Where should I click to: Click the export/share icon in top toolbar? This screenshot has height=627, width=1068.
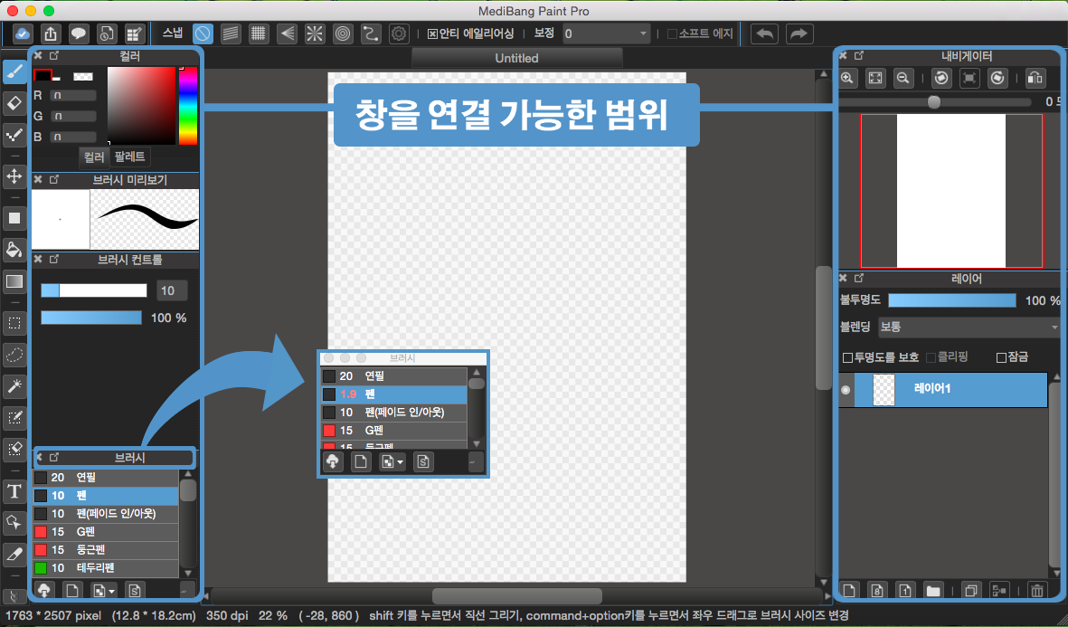(x=50, y=33)
